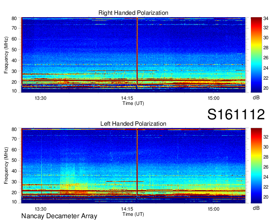This screenshot has width=273, height=221.
Task: Click the 30 MHz tick of the bottom plot
Action: pos(14,182)
